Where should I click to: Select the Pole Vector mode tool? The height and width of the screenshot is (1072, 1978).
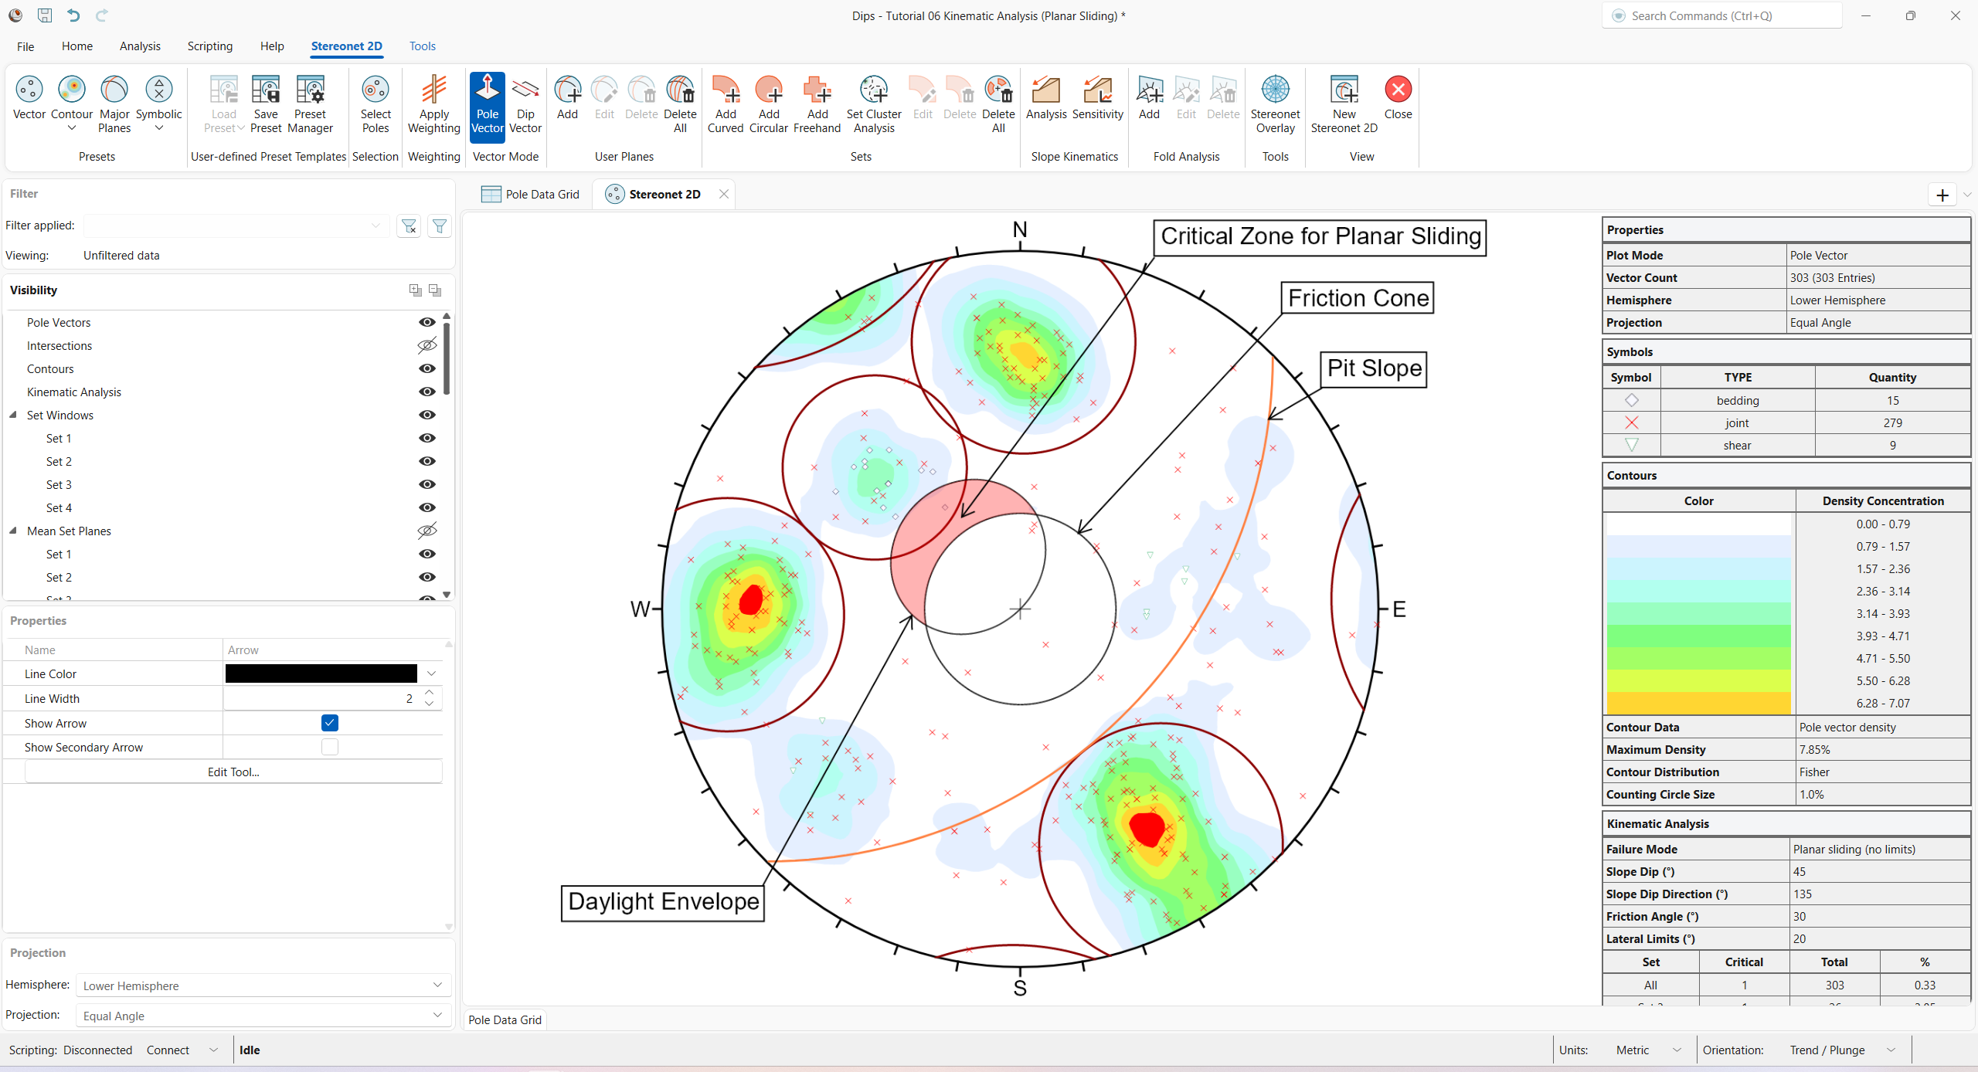tap(487, 104)
